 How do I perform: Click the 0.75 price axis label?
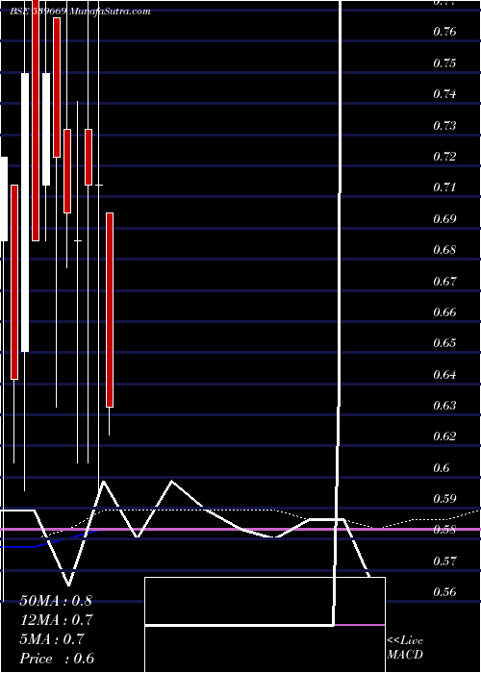point(444,63)
